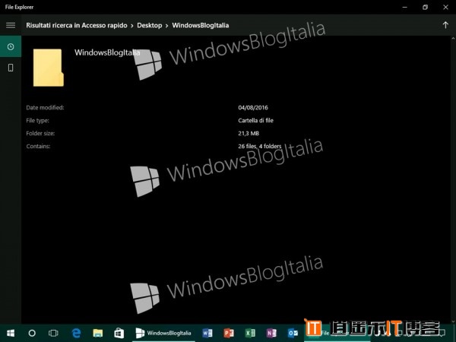This screenshot has height=342, width=456.
Task: Switch to WindowsBlogItalia taskbar app
Action: click(163, 333)
